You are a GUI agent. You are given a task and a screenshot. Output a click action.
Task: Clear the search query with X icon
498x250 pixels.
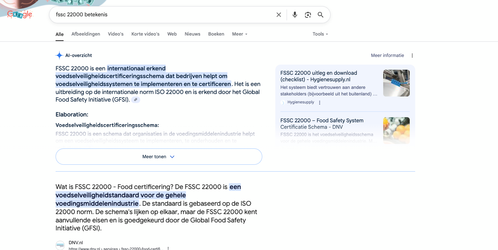click(279, 15)
